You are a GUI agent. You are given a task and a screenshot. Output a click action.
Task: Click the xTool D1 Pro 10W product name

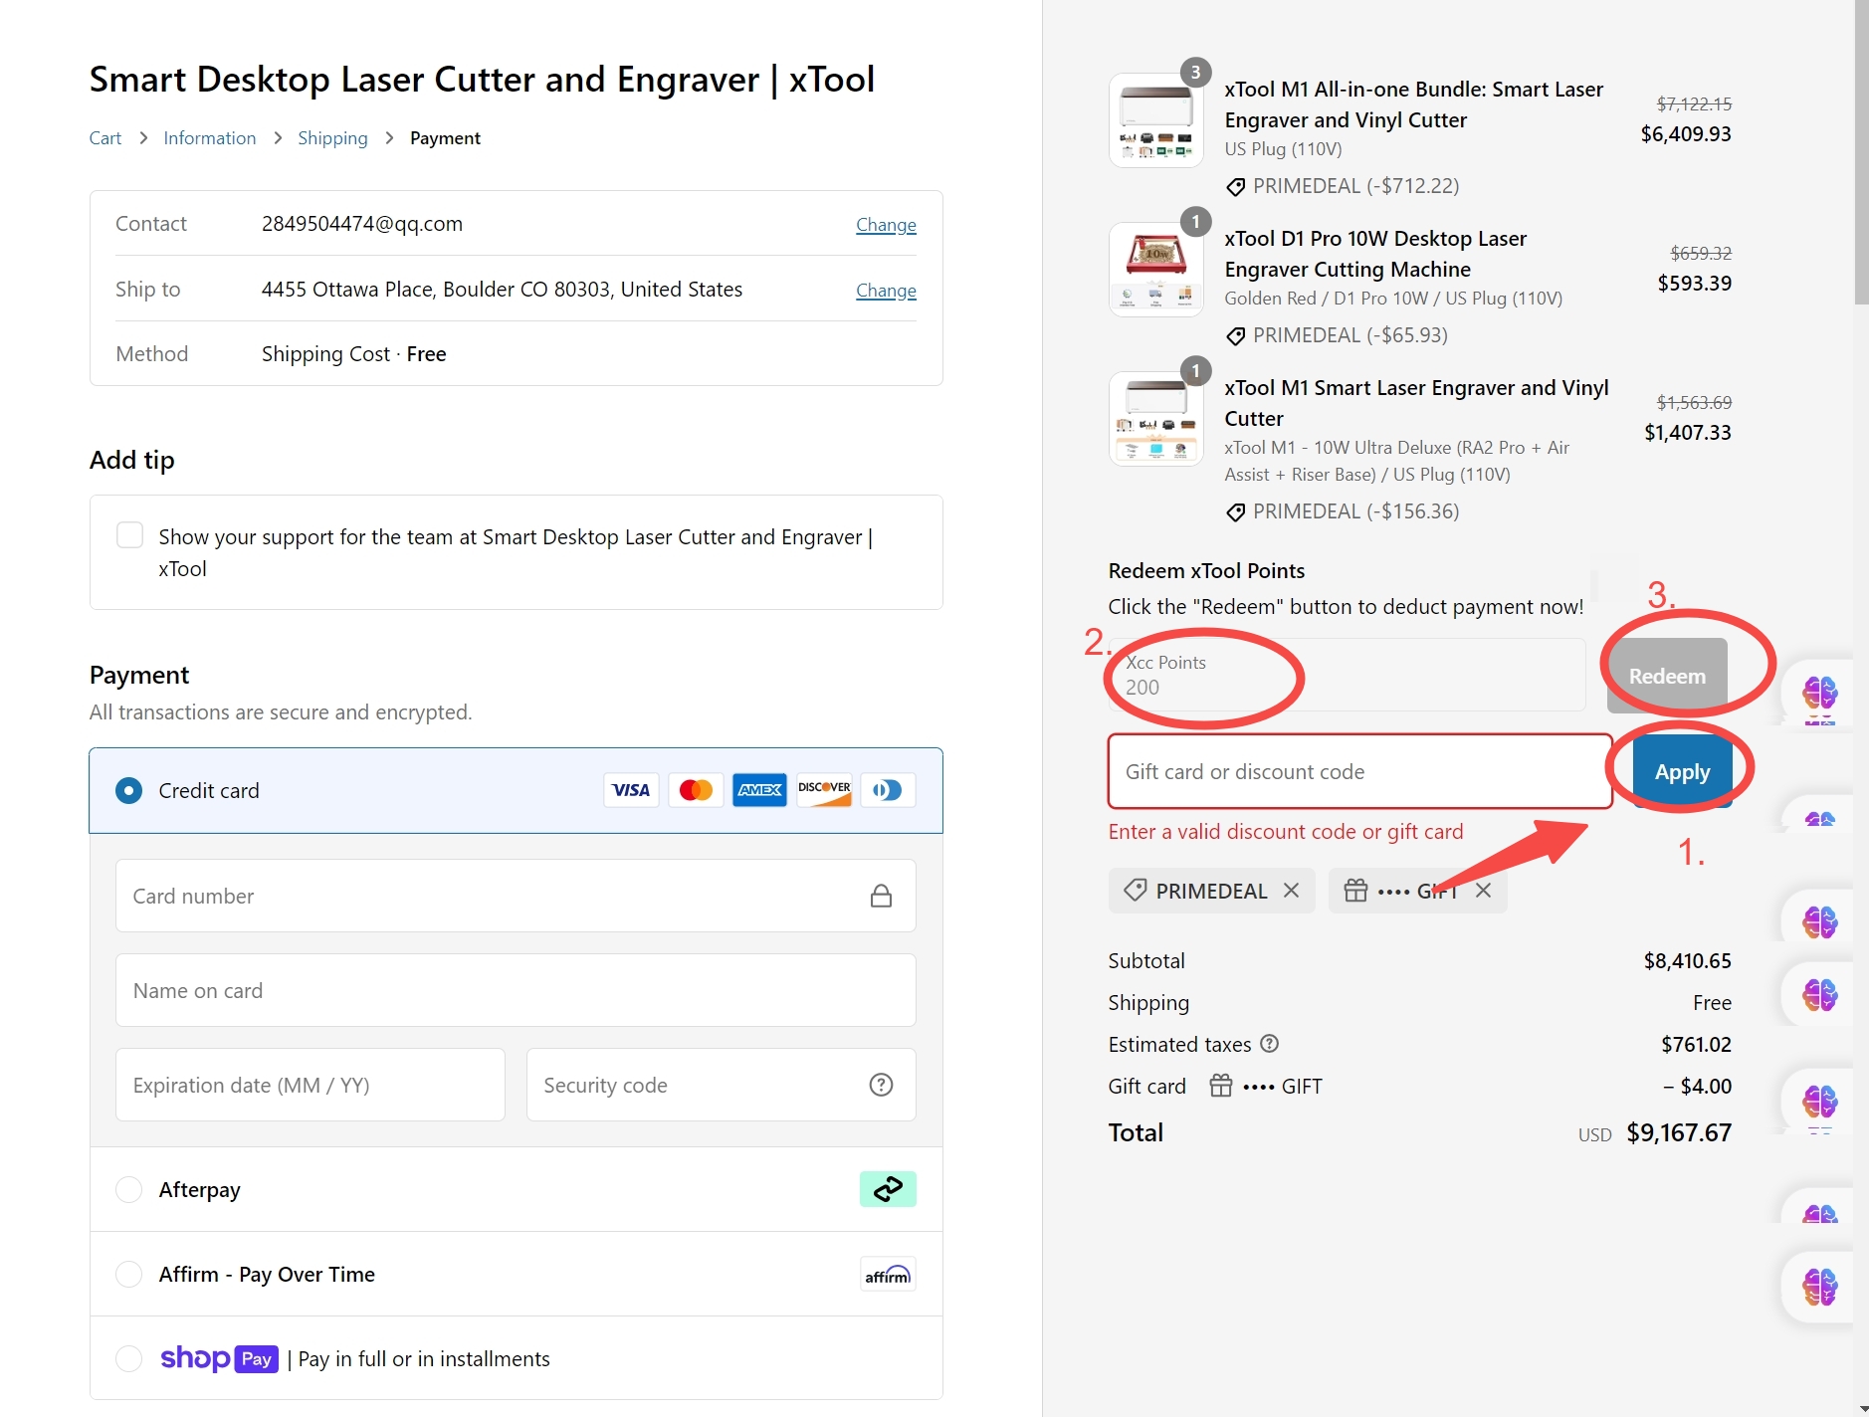pyautogui.click(x=1375, y=254)
